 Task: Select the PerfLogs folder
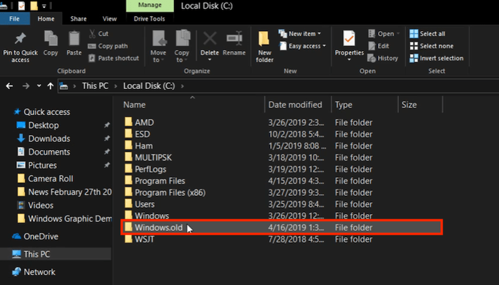[150, 169]
